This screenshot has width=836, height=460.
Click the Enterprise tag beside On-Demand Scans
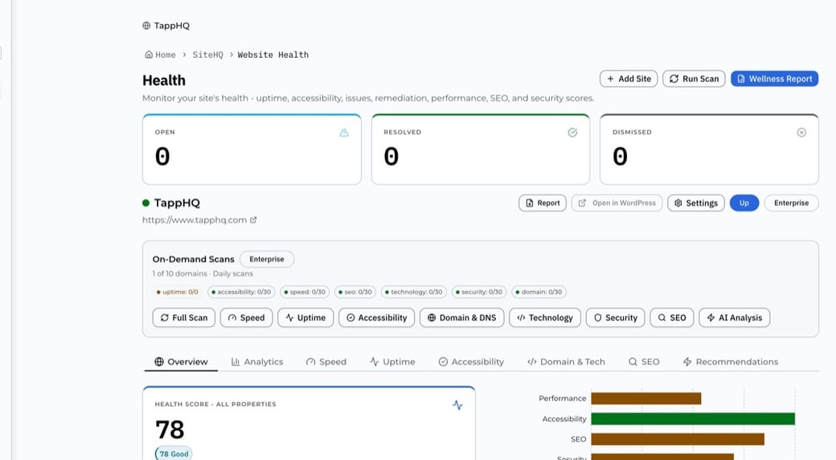(x=267, y=259)
